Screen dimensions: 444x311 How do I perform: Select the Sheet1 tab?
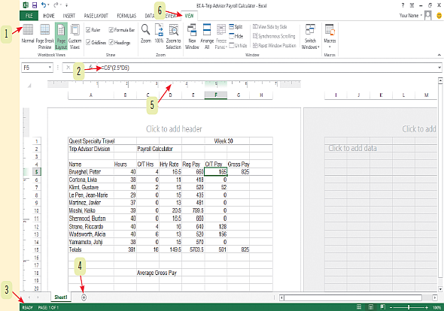pyautogui.click(x=61, y=297)
